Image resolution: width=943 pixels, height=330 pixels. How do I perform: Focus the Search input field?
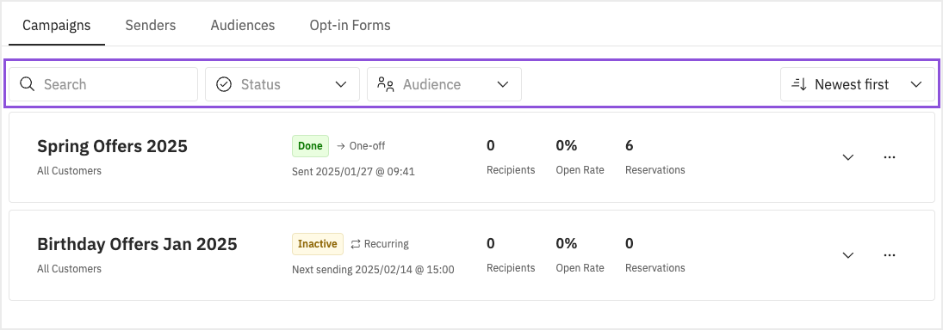click(102, 84)
